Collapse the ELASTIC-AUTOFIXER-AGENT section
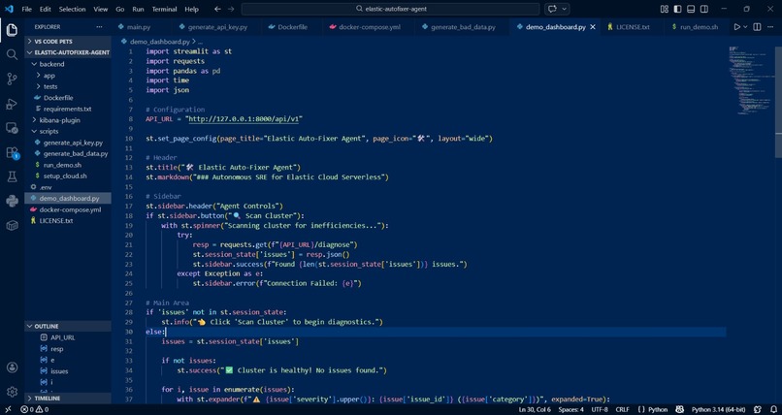This screenshot has width=782, height=415. click(68, 52)
